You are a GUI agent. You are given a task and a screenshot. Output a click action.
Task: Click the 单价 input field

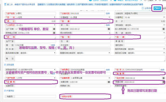(36, 21)
